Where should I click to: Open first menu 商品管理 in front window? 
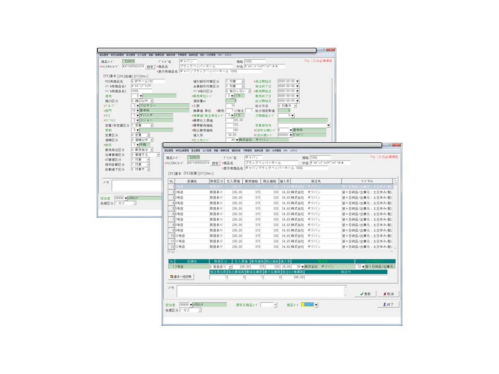pos(168,151)
